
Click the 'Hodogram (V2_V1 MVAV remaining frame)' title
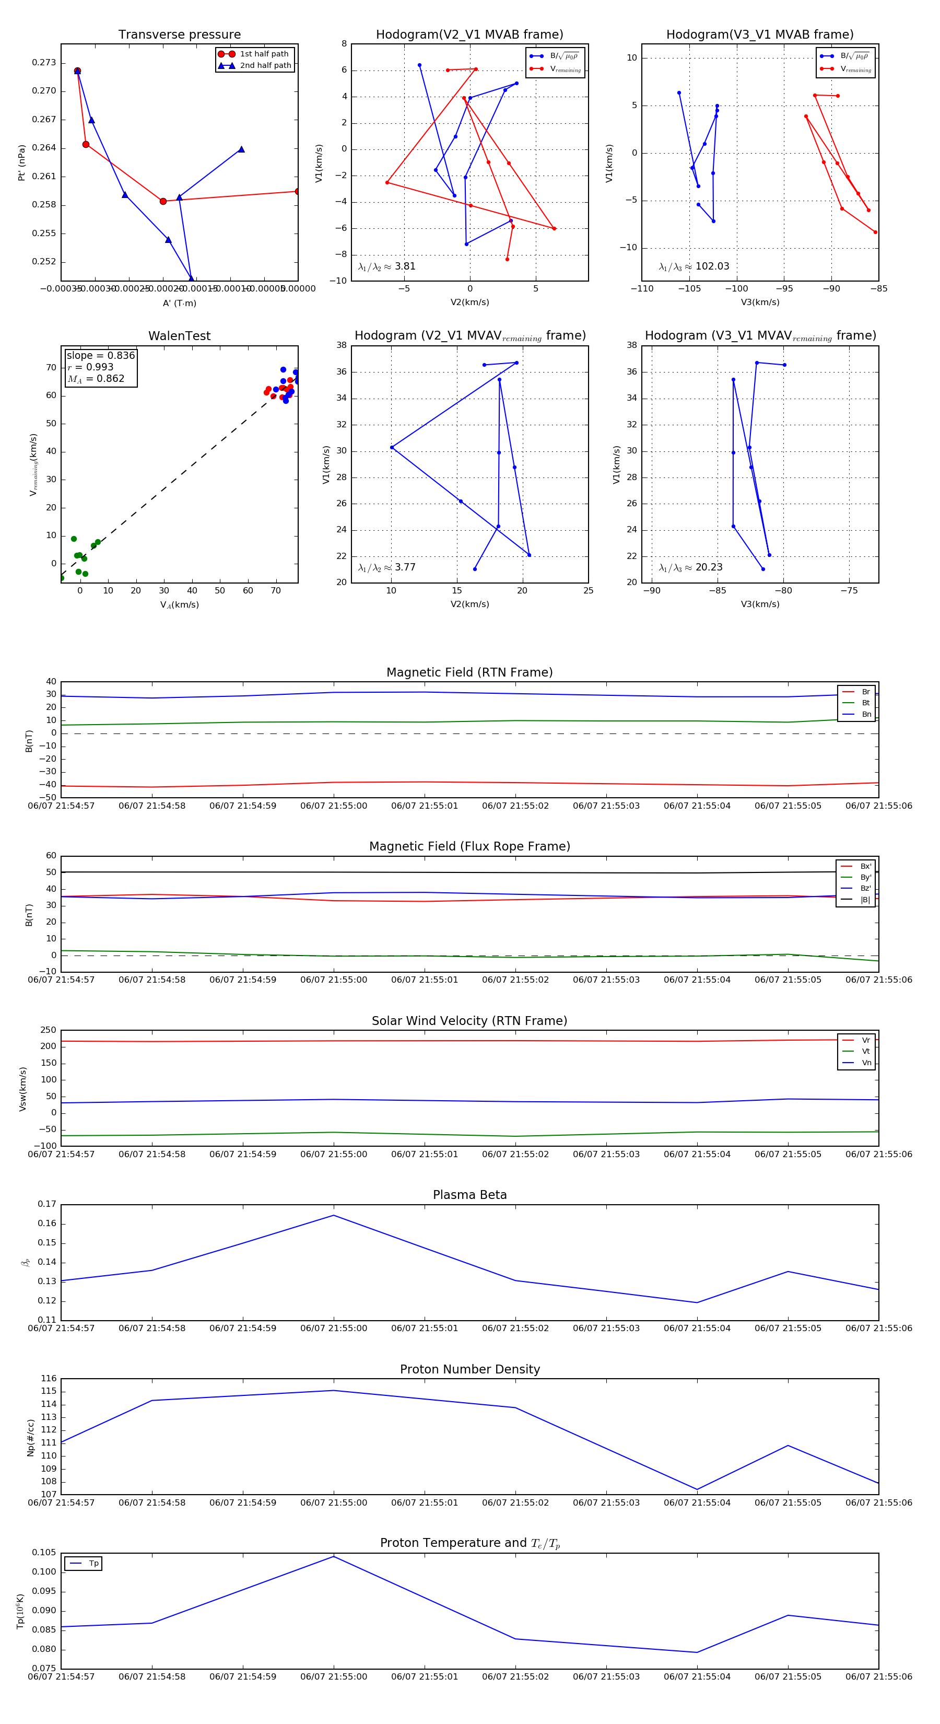pos(469,336)
